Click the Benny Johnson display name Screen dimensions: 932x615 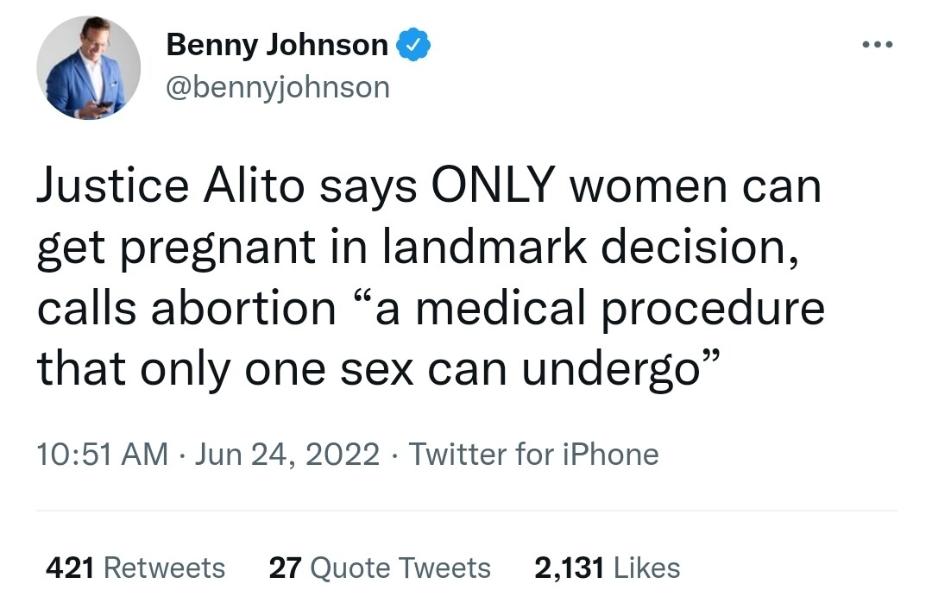click(276, 45)
